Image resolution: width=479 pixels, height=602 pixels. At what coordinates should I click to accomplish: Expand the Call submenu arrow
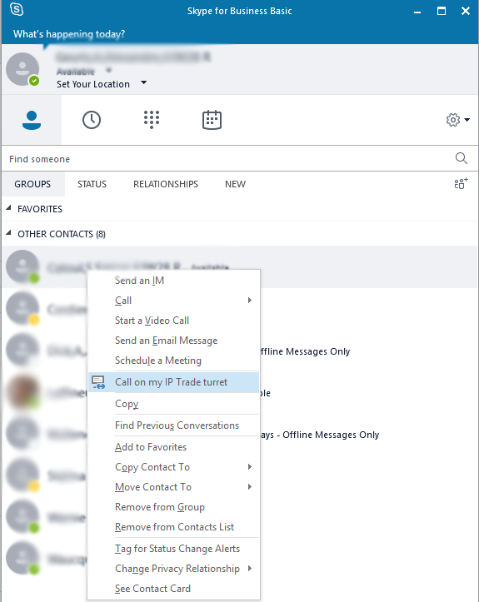click(250, 301)
